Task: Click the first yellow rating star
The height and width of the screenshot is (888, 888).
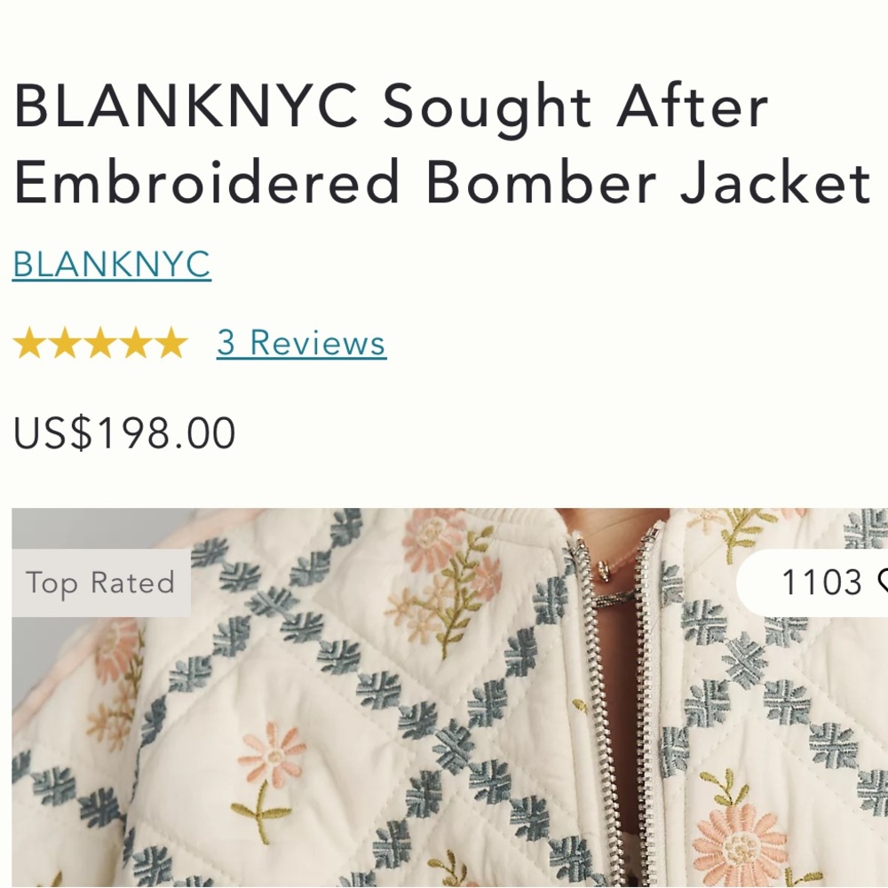Action: pyautogui.click(x=29, y=343)
